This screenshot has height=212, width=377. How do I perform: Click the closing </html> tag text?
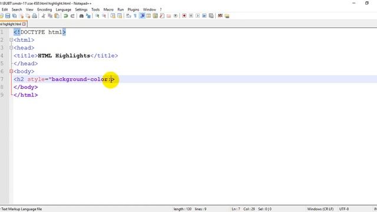click(x=26, y=95)
